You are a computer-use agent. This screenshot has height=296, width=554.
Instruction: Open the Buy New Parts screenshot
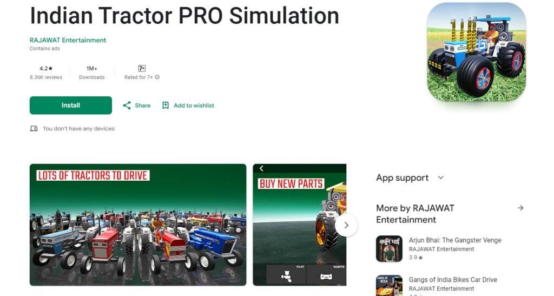300,225
